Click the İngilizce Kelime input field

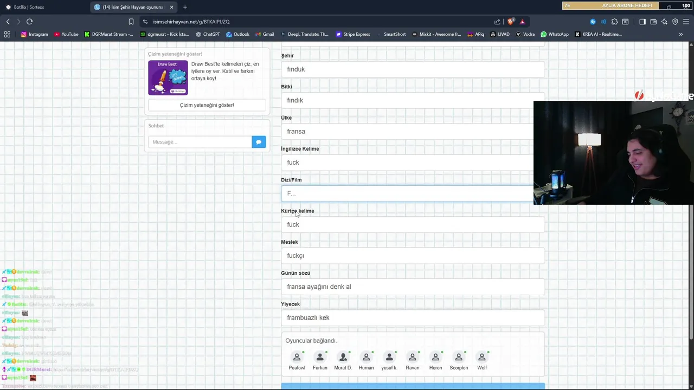[x=413, y=162]
